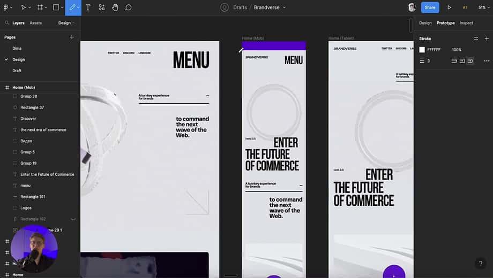493x278 pixels.
Task: Click the user avatar in top bar
Action: pyautogui.click(x=412, y=7)
